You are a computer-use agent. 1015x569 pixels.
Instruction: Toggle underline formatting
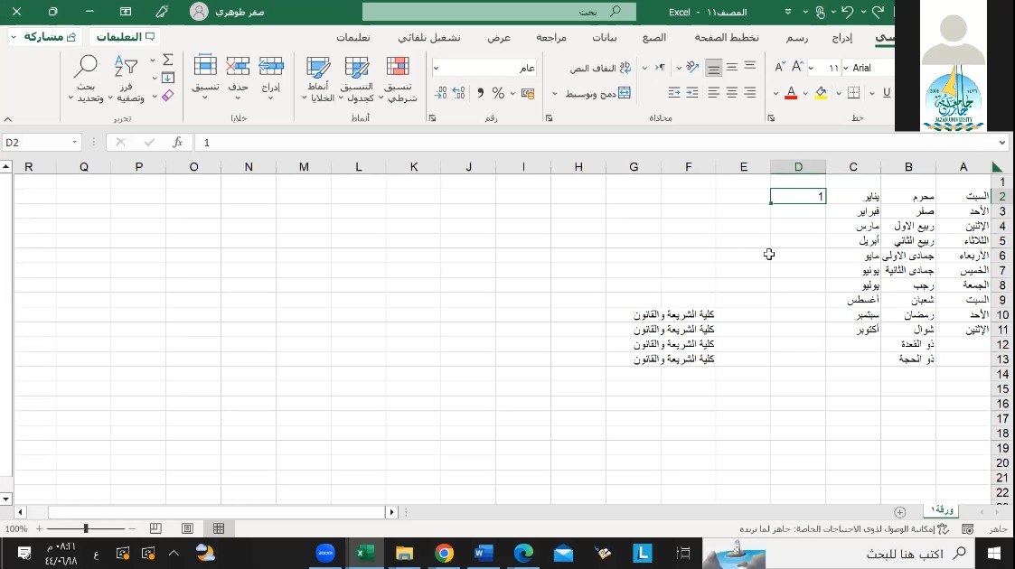(x=886, y=93)
